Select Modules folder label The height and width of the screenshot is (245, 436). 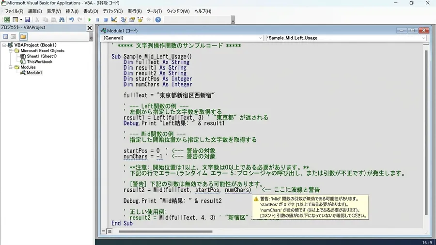point(28,67)
